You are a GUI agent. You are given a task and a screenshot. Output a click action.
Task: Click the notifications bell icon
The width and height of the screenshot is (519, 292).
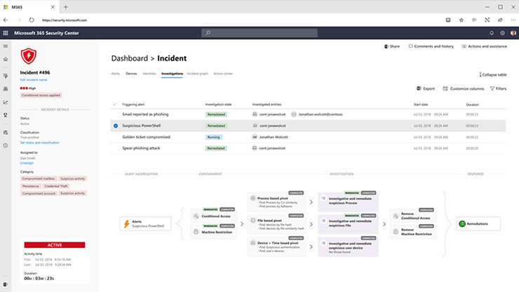[491, 33]
